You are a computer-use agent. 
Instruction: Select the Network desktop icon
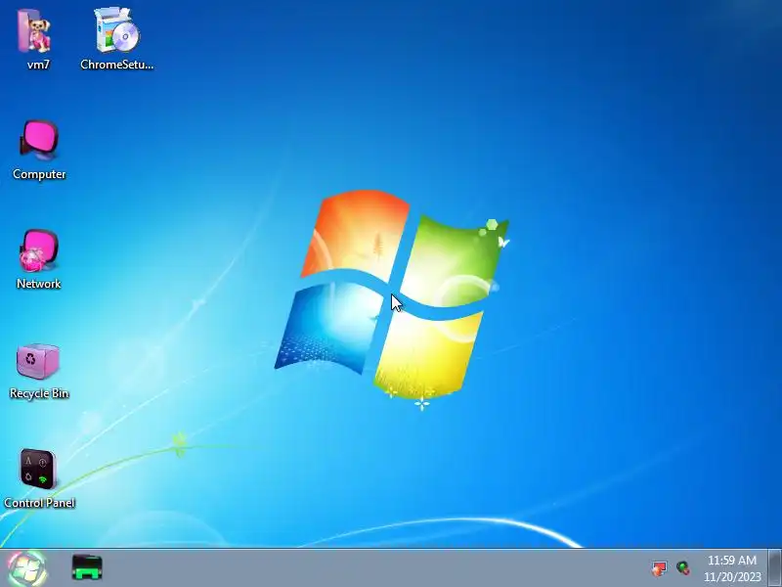(x=39, y=250)
